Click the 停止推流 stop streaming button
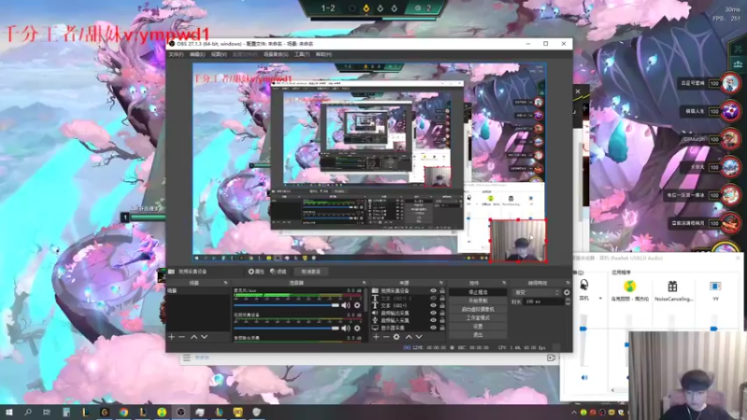 coord(478,292)
